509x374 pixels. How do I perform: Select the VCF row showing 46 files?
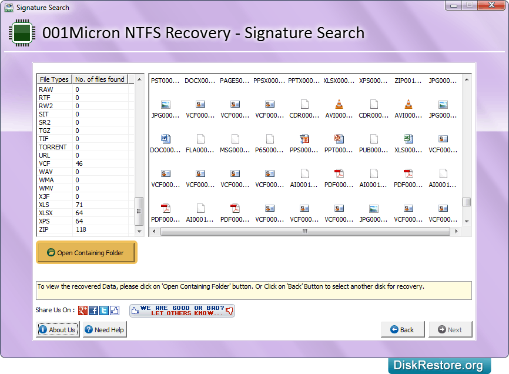[85, 163]
